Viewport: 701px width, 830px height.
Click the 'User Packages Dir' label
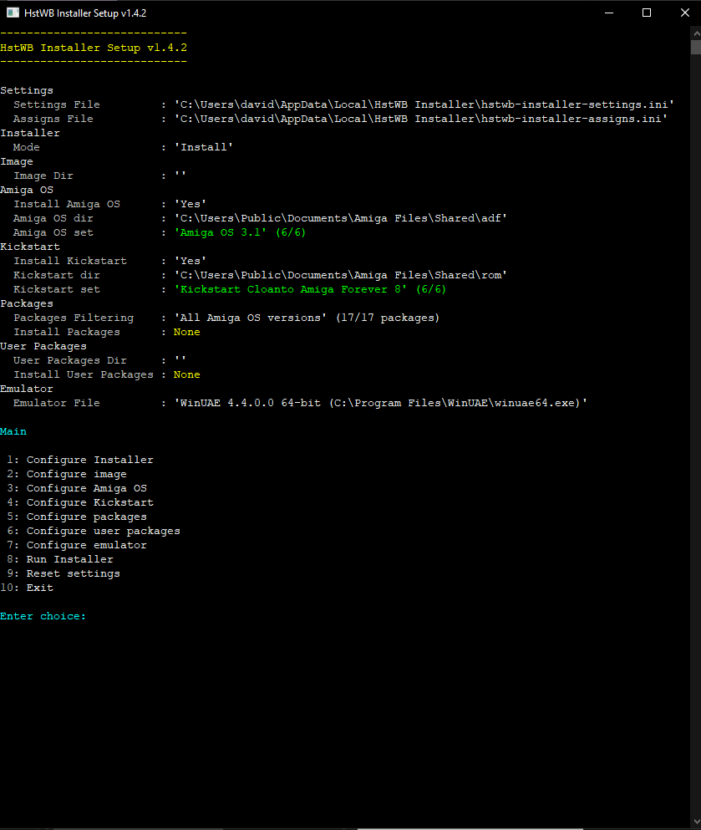[70, 360]
